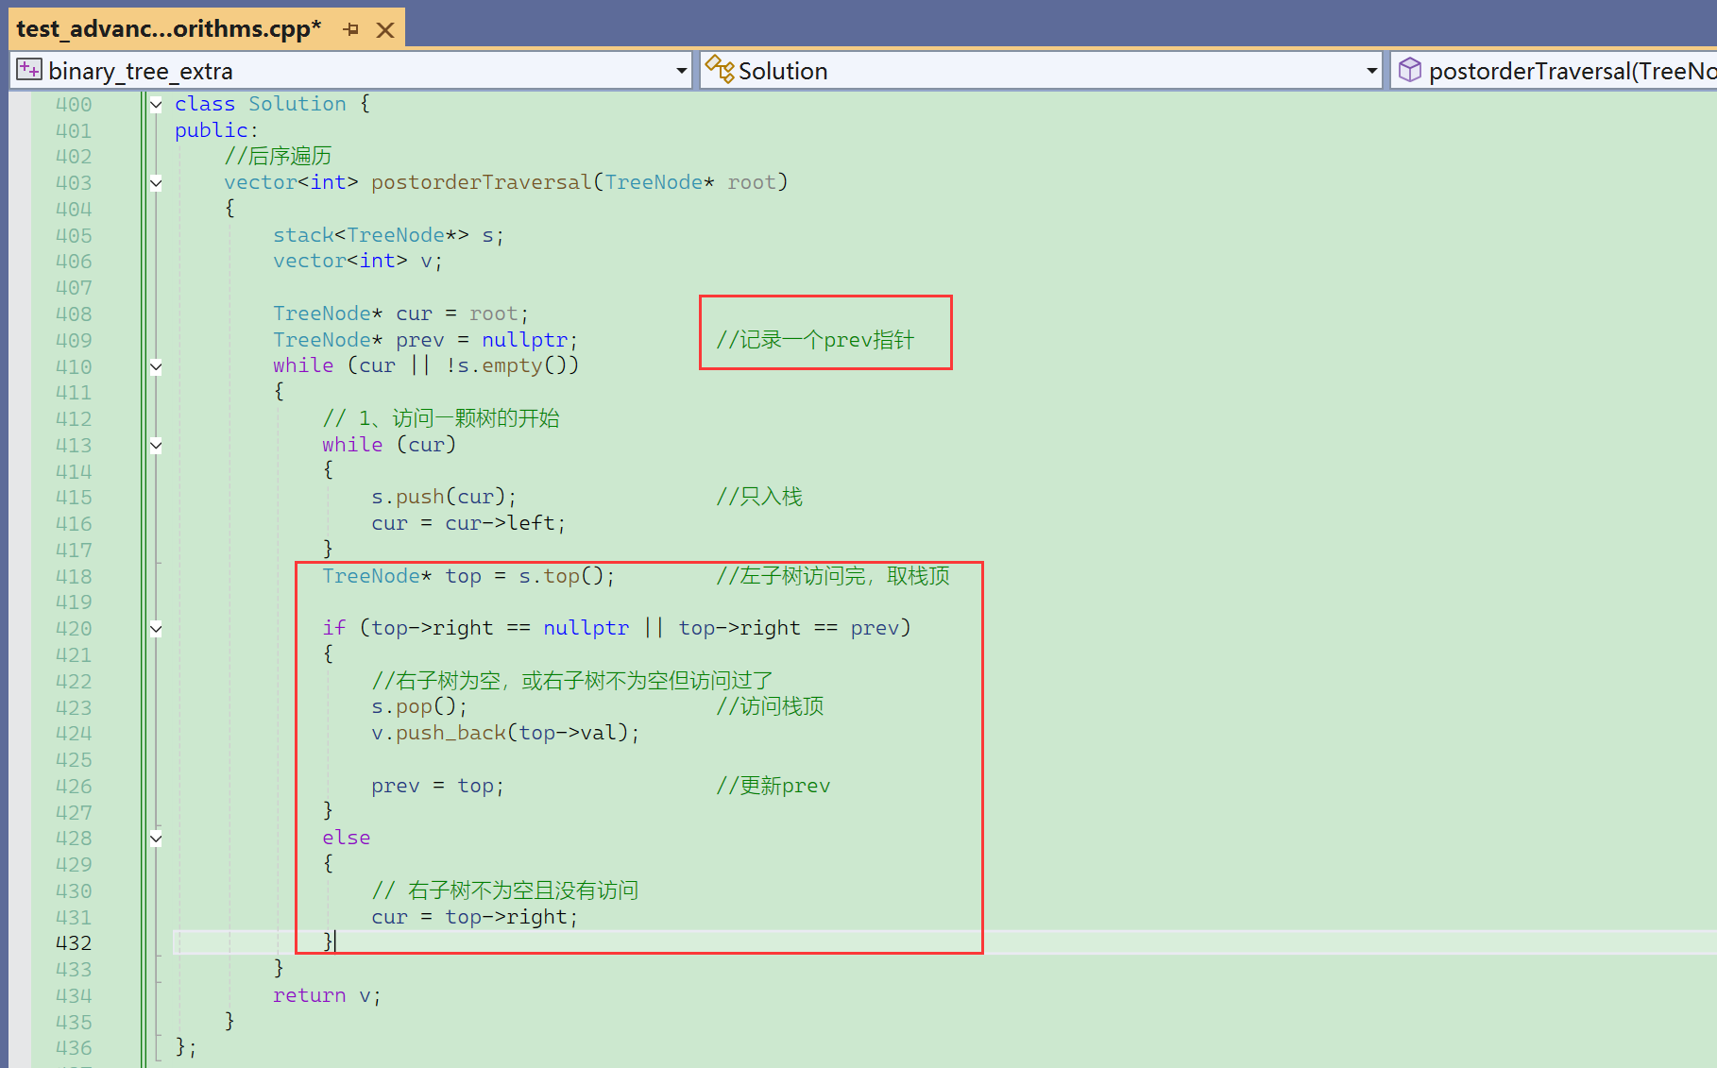The image size is (1717, 1068).
Task: Click the '//记录一个prev指针' comment
Action: [x=815, y=340]
